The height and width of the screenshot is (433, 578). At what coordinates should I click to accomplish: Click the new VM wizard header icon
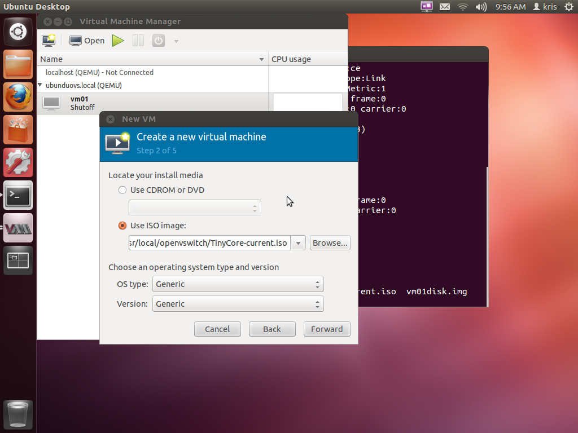117,143
